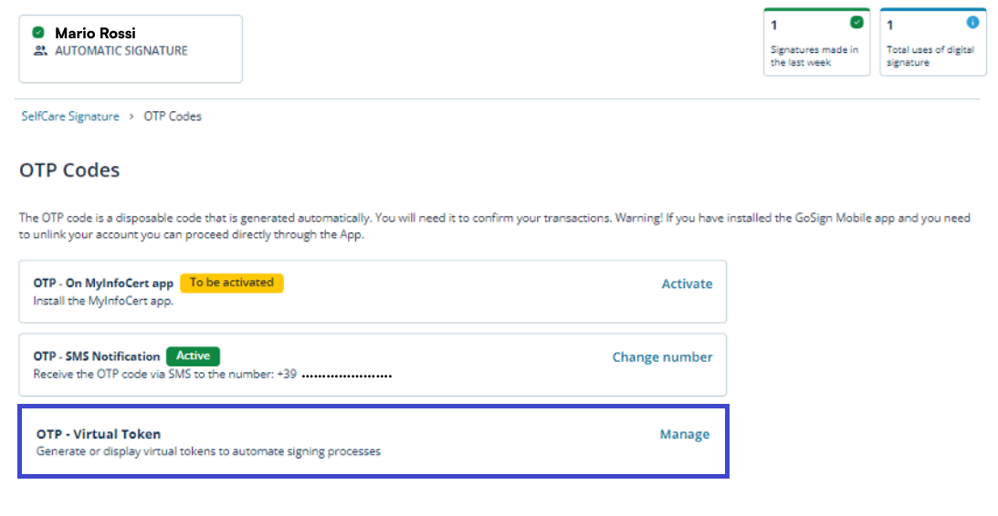Open Manage for OTP Virtual Token
Viewport: 998px width, 516px height.
point(684,434)
